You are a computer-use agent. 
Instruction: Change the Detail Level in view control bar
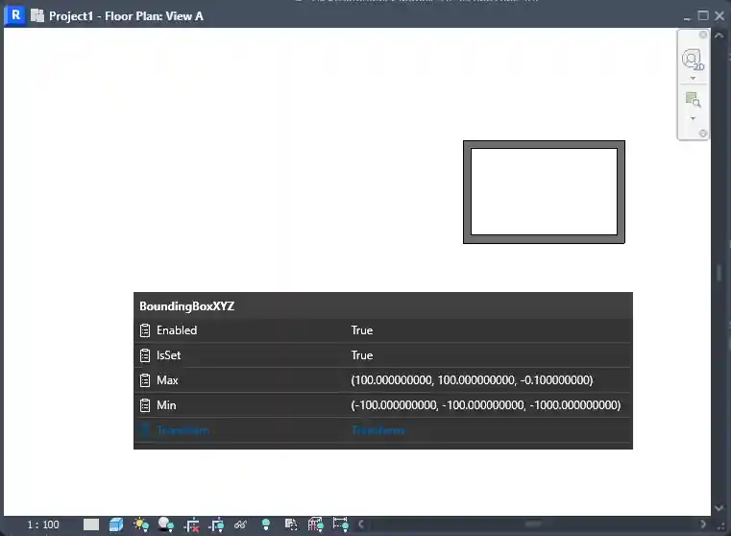click(x=91, y=524)
